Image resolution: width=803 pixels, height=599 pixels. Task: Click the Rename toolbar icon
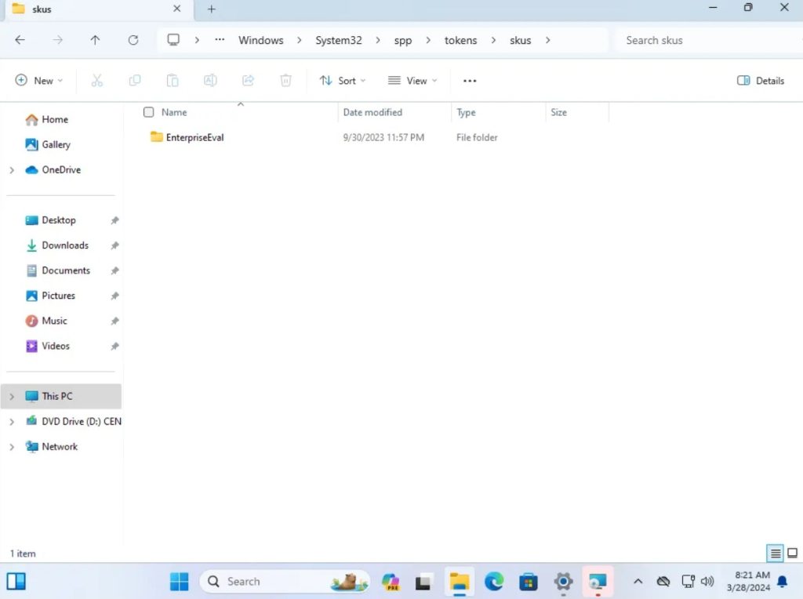pos(210,81)
